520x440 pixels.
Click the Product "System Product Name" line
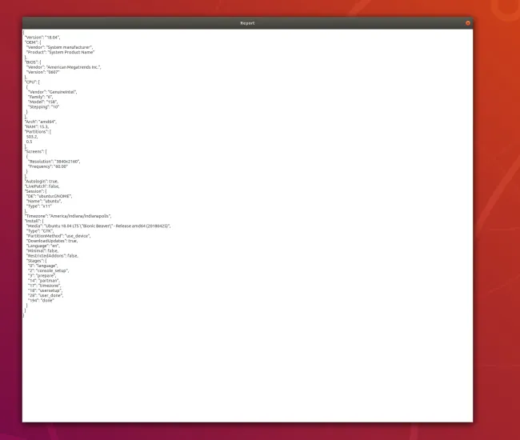(60, 52)
